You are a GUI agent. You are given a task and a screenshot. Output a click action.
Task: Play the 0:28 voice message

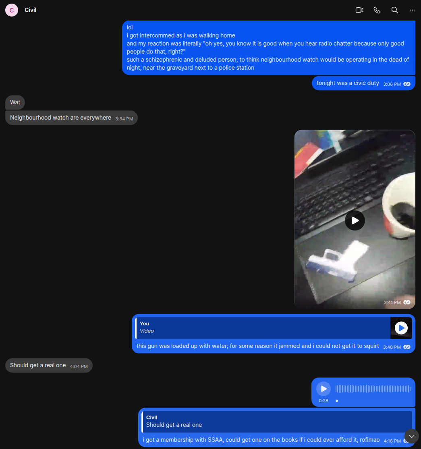324,389
